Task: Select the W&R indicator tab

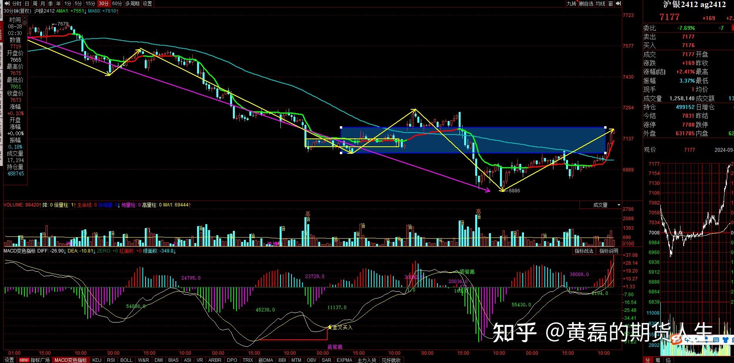Action: (x=144, y=360)
